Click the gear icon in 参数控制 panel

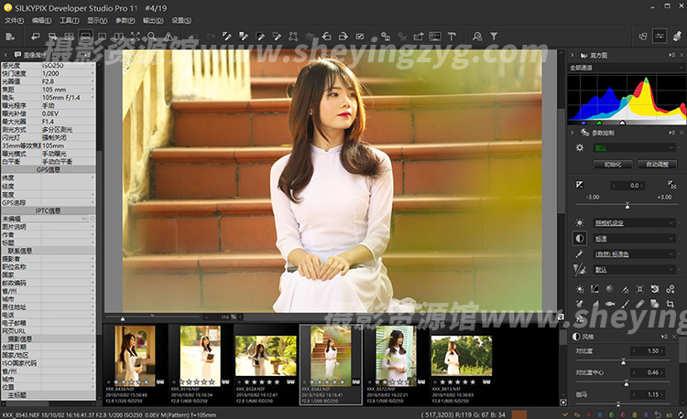tap(579, 147)
